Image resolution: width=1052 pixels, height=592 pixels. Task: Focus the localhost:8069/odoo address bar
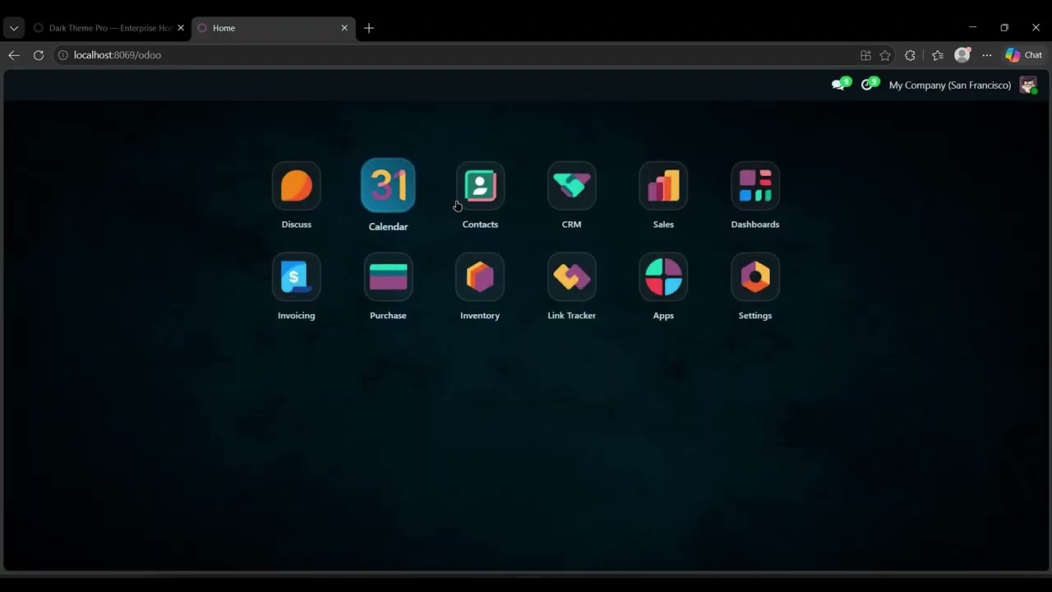(x=456, y=55)
